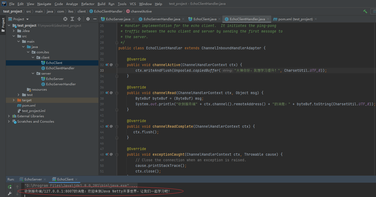Image resolution: width=376 pixels, height=197 pixels.
Task: Close the EchoClient.java editor tab
Action: point(219,19)
